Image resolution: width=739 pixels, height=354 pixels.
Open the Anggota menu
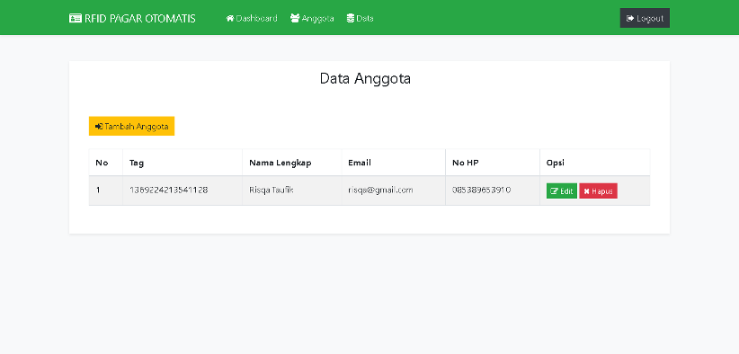[x=312, y=18]
